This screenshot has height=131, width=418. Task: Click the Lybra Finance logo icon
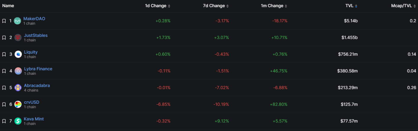tap(18, 71)
